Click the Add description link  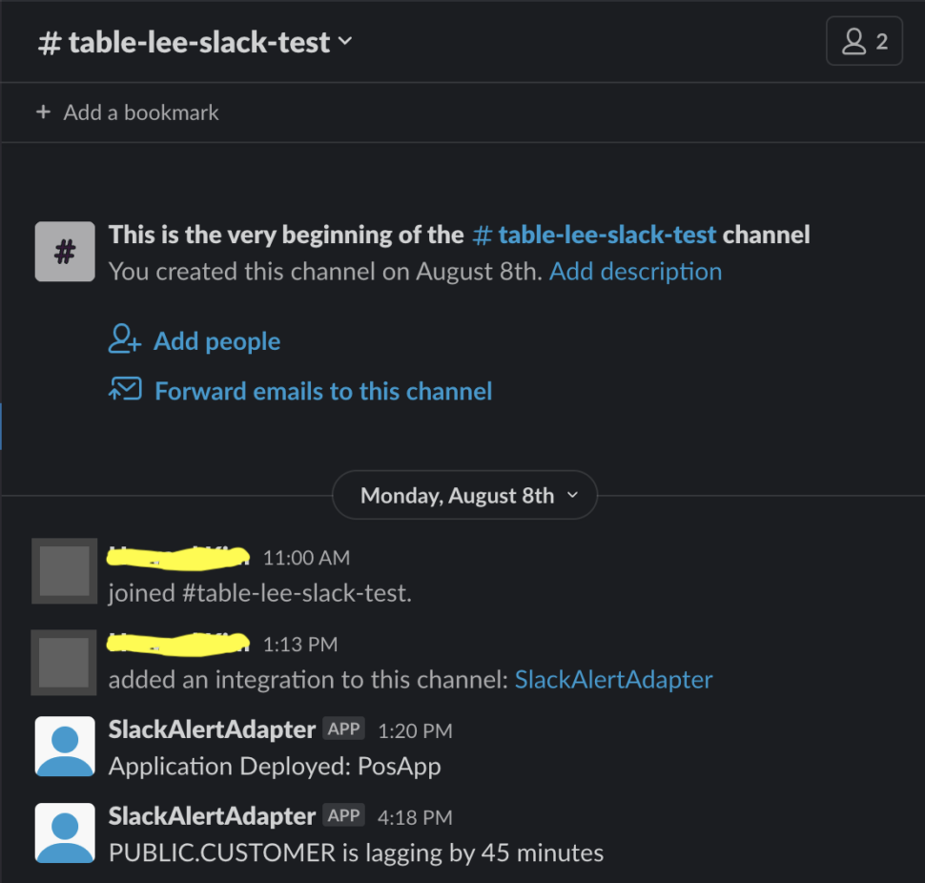pos(635,272)
